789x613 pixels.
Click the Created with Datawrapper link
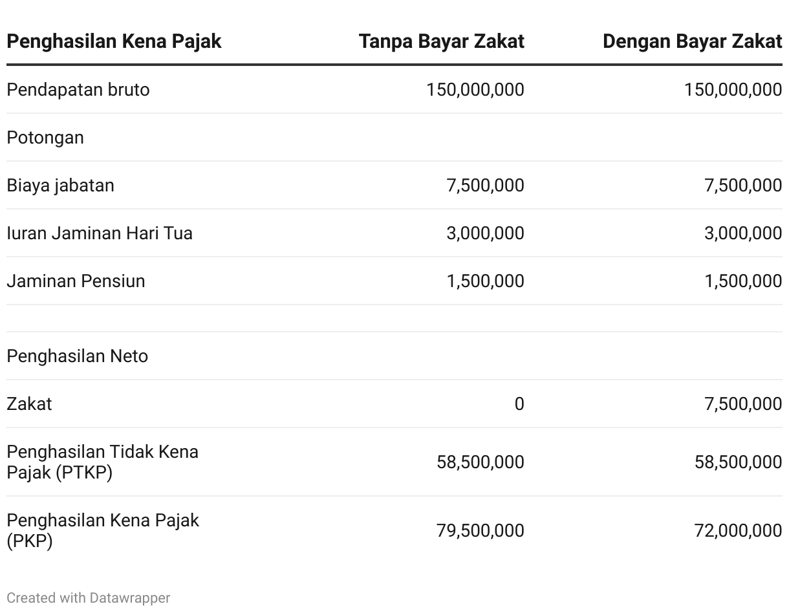pos(89,598)
